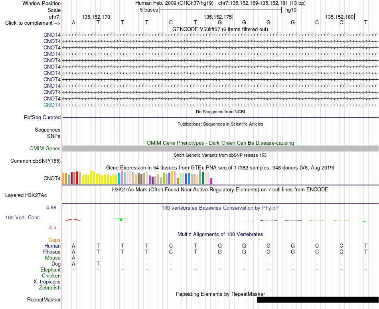Image resolution: width=379 pixels, height=309 pixels.
Task: Click the dark green bar in GTEx chart
Action: click(x=203, y=178)
